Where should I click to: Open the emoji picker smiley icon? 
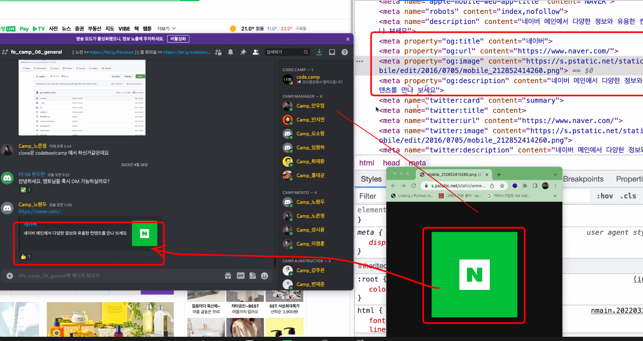point(264,276)
